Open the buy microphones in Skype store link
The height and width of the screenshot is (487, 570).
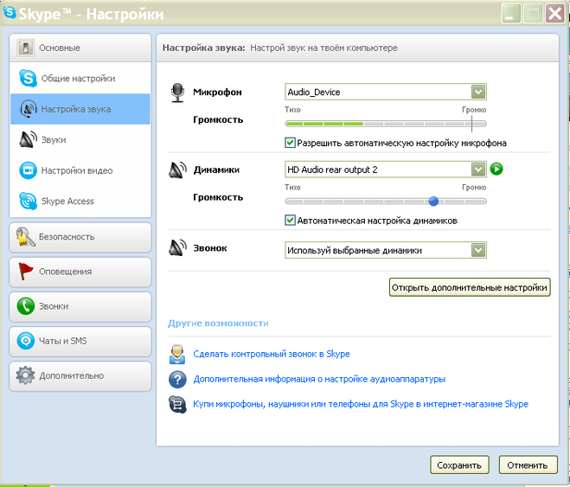361,404
